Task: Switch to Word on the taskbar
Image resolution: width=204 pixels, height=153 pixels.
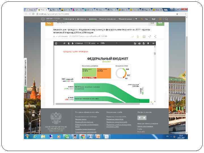Action: click(x=91, y=137)
